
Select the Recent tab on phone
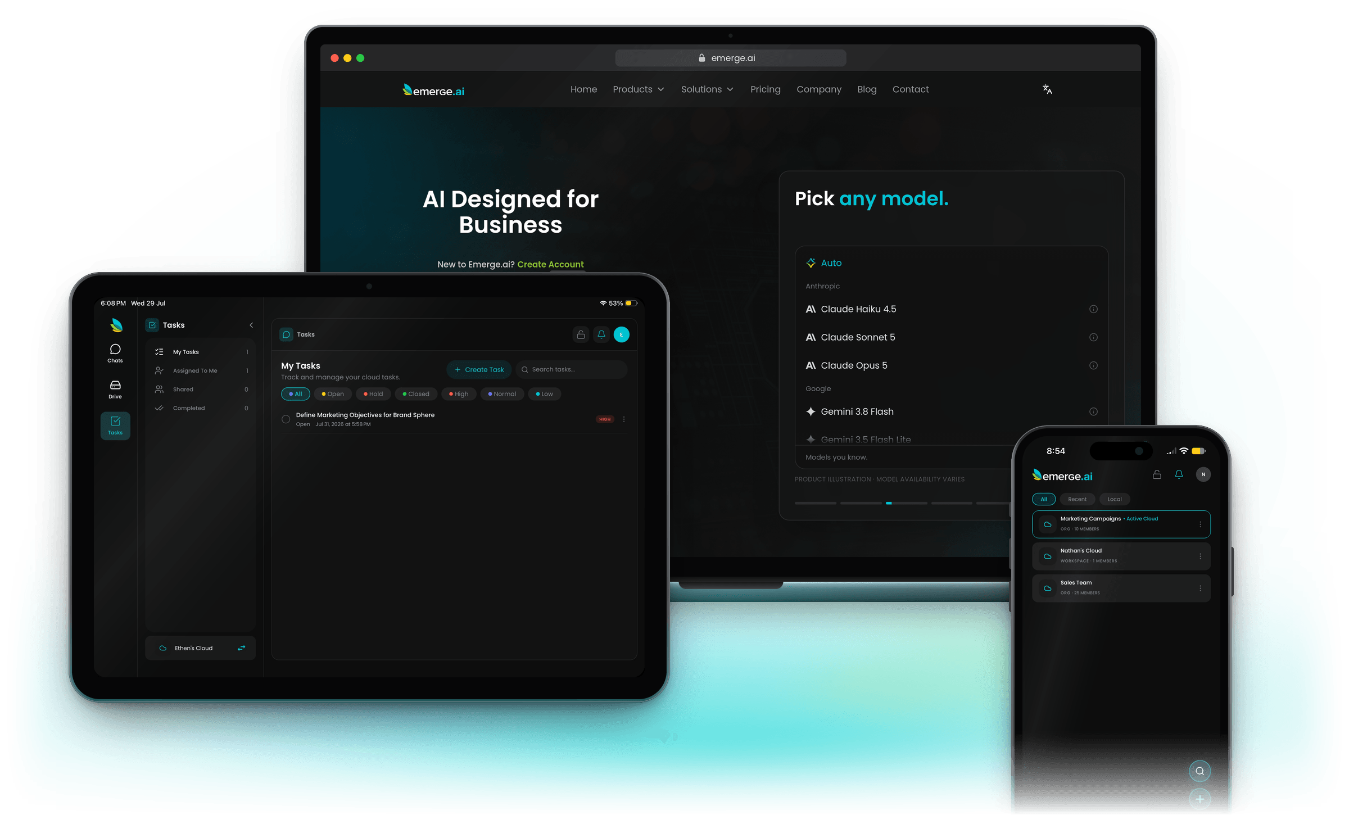pos(1077,499)
